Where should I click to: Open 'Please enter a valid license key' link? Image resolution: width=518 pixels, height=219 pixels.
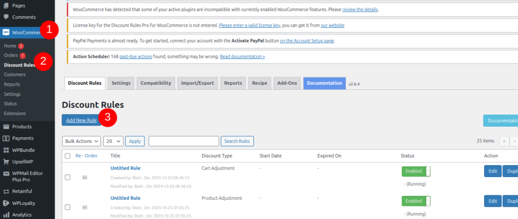249,25
